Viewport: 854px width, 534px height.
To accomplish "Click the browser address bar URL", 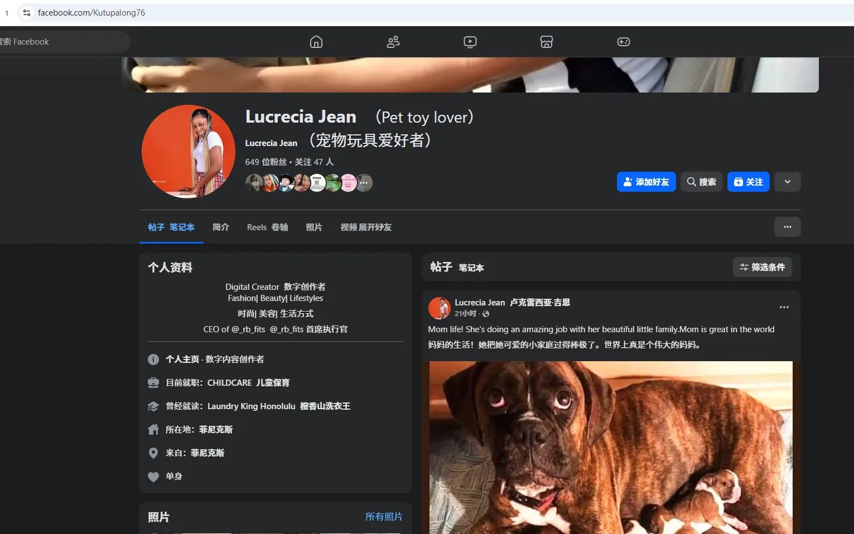I will 91,13.
